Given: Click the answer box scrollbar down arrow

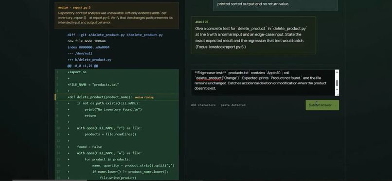Looking at the screenshot, I should pos(337,90).
